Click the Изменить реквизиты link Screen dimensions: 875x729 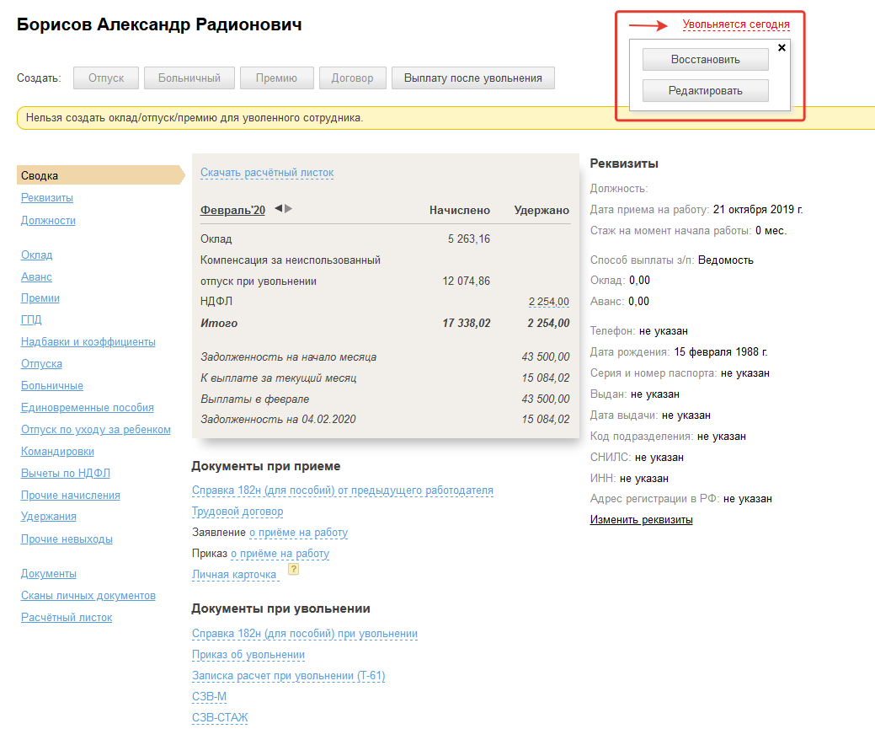click(x=641, y=520)
